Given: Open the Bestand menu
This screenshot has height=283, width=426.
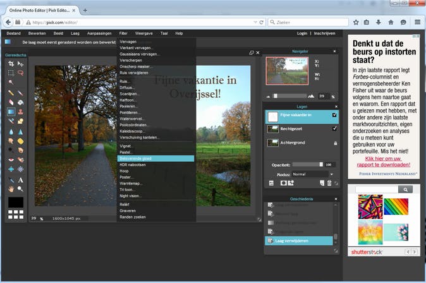Looking at the screenshot, I should click(13, 33).
